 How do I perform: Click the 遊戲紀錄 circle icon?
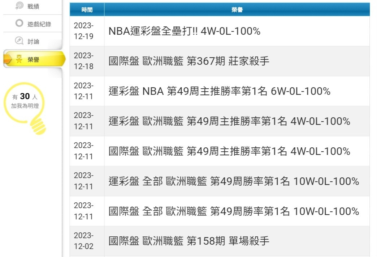coord(19,23)
